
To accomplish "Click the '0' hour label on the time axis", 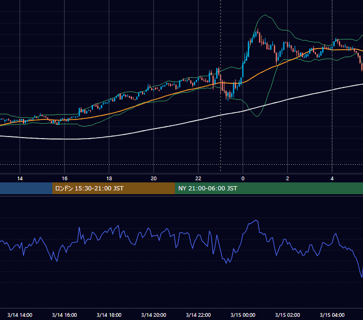I will 243,179.
